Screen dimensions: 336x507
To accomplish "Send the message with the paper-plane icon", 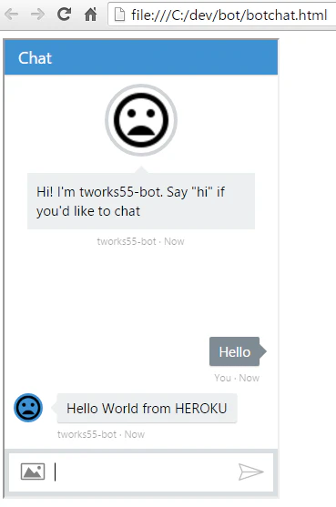I will [x=251, y=472].
